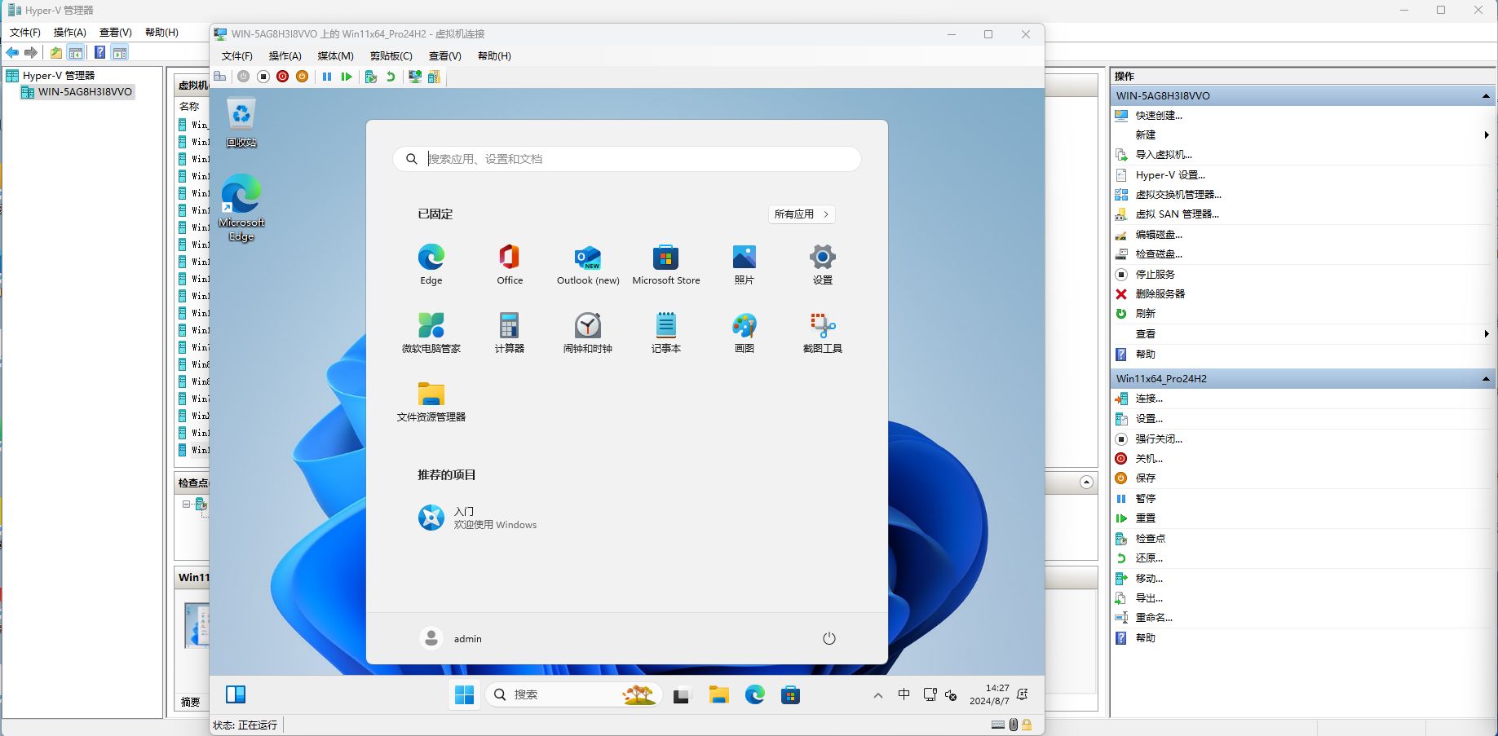Open 帮助(H) menu in Hyper-V Manager
1498x736 pixels.
click(x=161, y=33)
